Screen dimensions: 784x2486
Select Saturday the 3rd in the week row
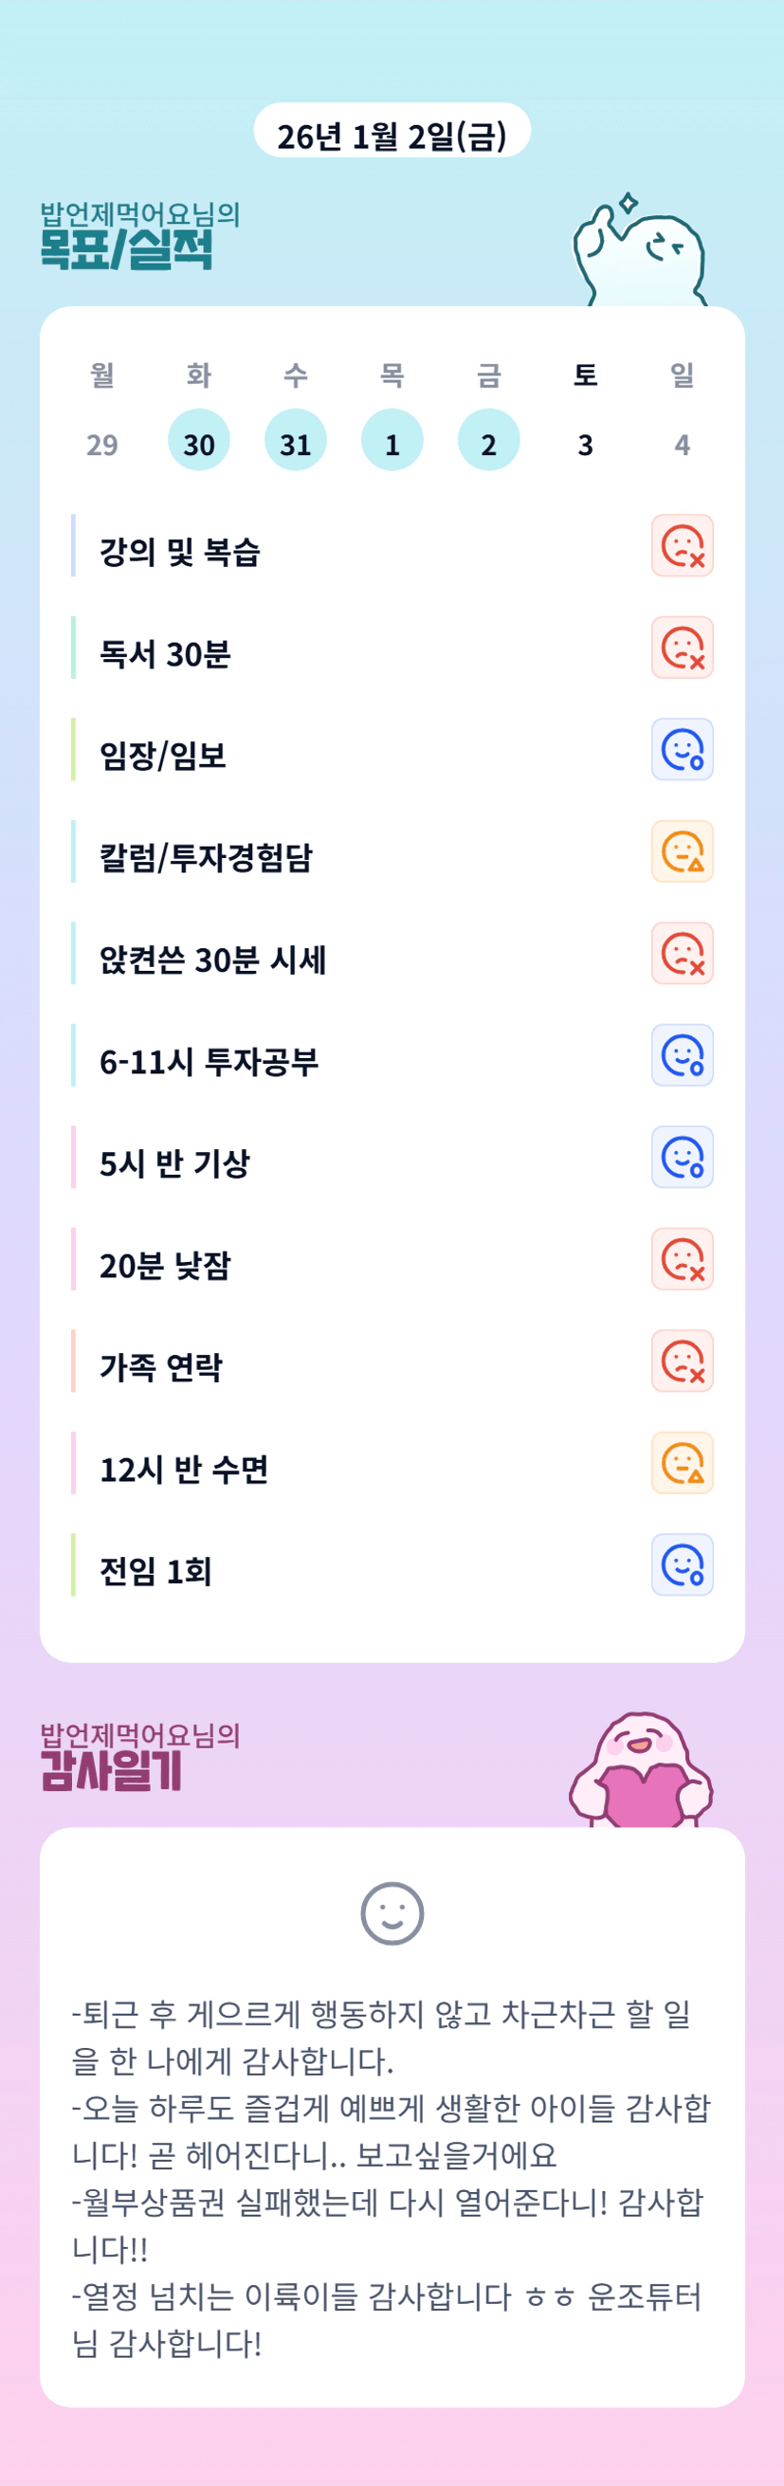(585, 443)
